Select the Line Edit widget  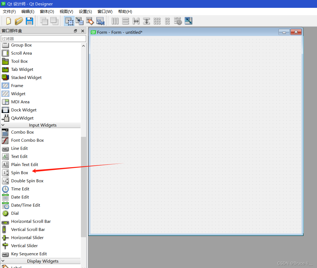tap(41, 148)
